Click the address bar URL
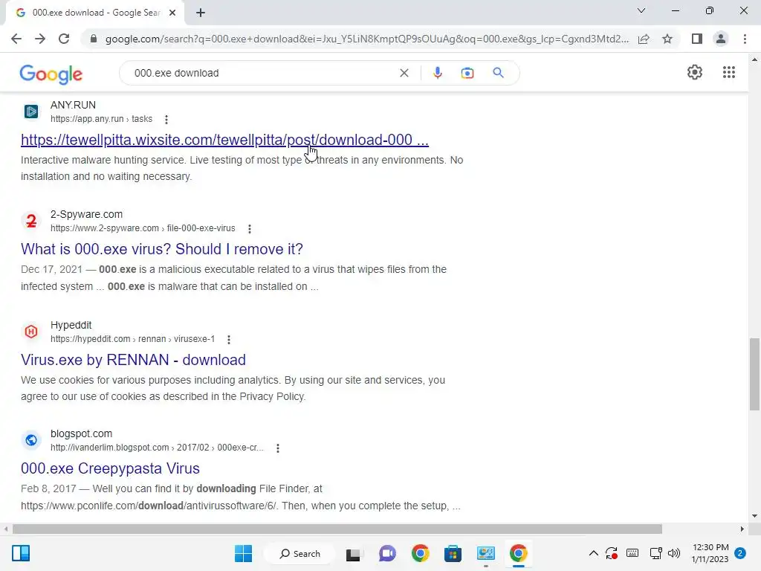The image size is (761, 571). click(x=367, y=39)
